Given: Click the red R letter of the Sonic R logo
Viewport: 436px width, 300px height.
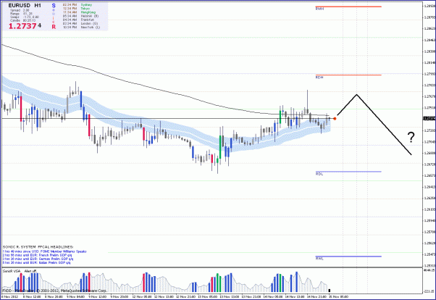Looking at the screenshot, I should click(x=54, y=27).
